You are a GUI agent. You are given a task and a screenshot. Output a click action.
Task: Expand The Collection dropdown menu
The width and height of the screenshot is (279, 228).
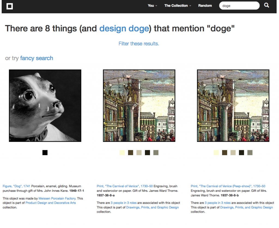point(178,6)
